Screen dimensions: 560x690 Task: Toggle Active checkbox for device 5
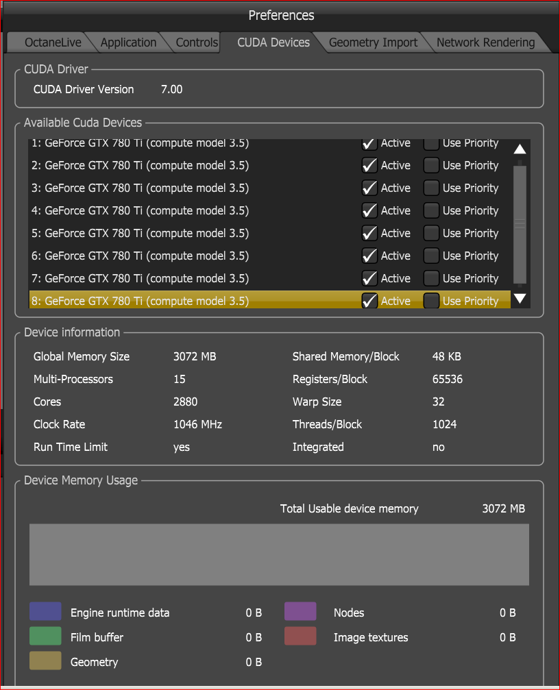click(369, 233)
